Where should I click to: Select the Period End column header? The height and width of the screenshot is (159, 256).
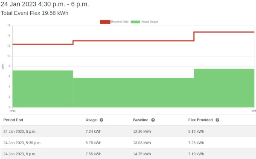pos(13,120)
